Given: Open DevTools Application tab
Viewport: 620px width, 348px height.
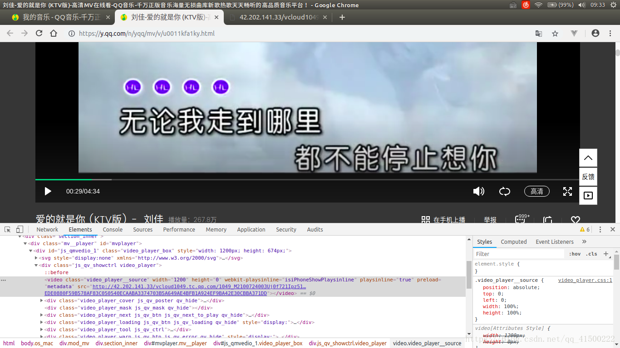Looking at the screenshot, I should [251, 229].
